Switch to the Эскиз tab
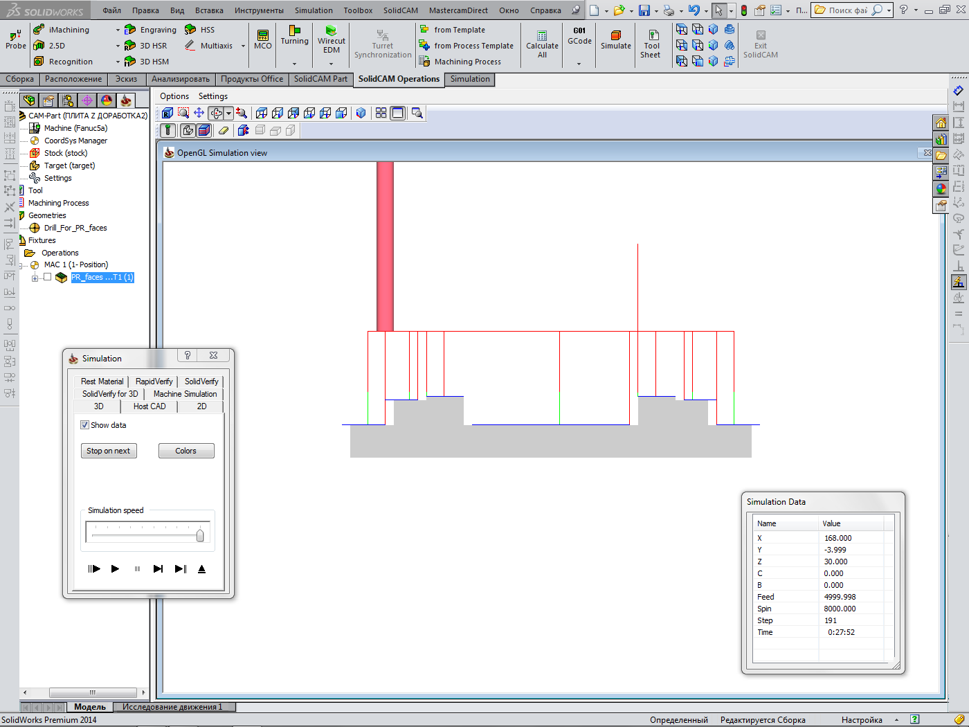The width and height of the screenshot is (969, 727). [126, 79]
